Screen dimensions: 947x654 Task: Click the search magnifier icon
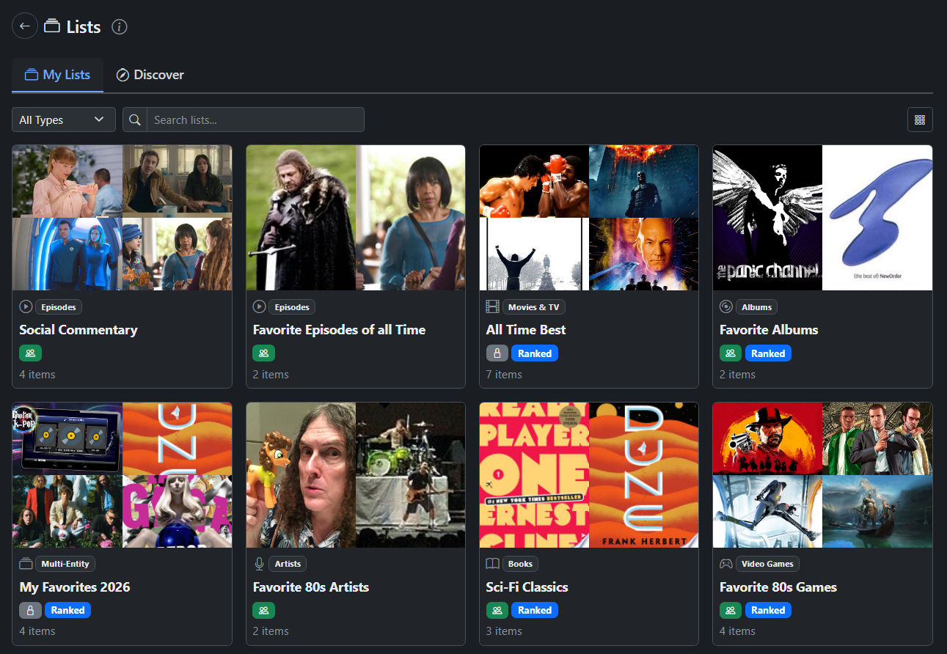pos(135,120)
